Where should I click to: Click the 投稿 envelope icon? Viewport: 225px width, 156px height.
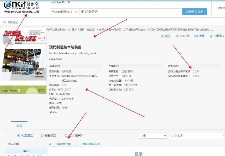(196, 36)
